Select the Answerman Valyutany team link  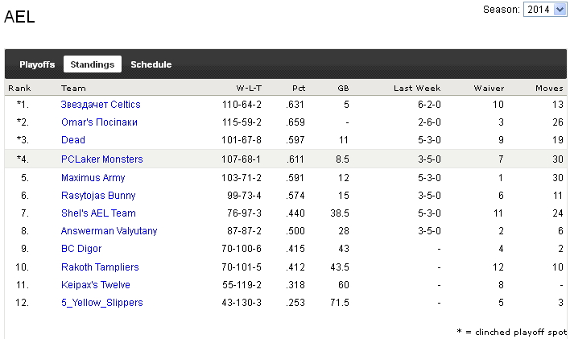tap(109, 231)
